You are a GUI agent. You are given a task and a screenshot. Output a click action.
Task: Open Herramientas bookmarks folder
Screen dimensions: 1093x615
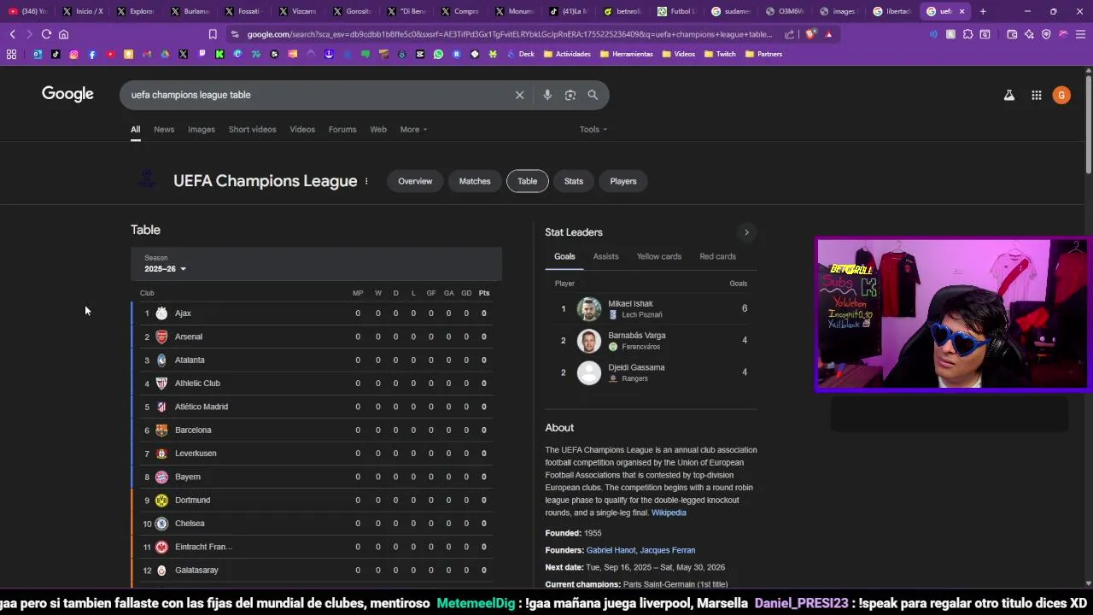pyautogui.click(x=626, y=54)
